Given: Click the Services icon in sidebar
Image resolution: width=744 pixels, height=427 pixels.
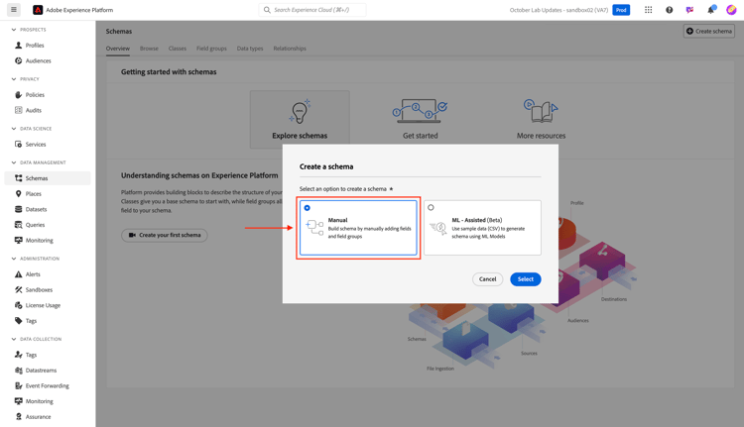Looking at the screenshot, I should (19, 144).
